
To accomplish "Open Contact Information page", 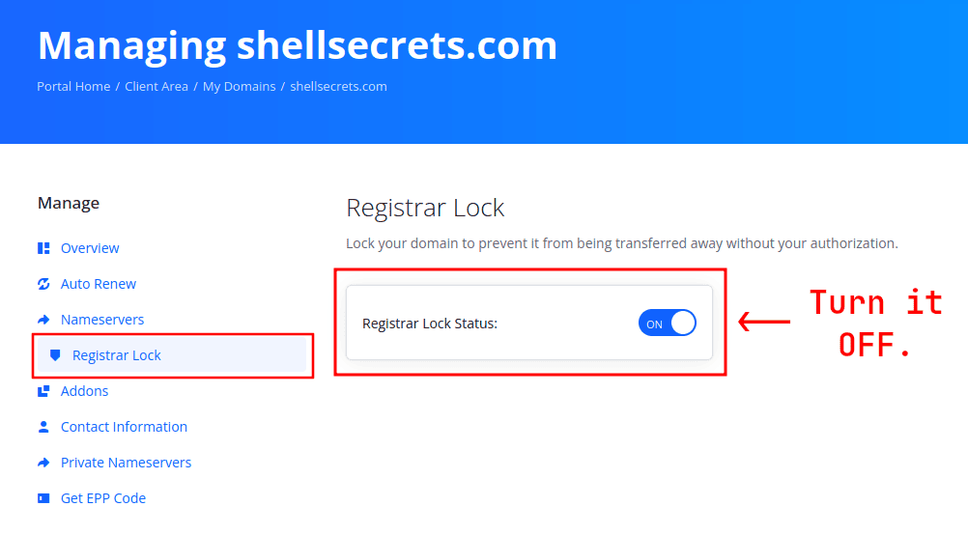I will (124, 427).
